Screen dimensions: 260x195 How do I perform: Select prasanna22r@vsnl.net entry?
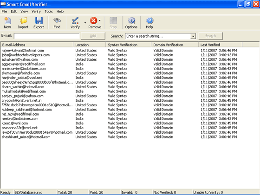pos(19,128)
